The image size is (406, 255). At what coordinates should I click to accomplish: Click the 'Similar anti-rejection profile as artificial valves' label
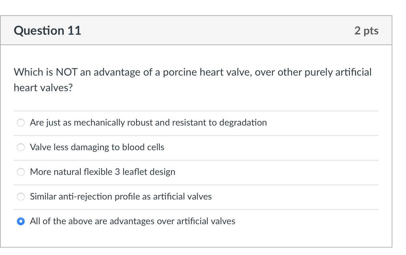click(121, 197)
